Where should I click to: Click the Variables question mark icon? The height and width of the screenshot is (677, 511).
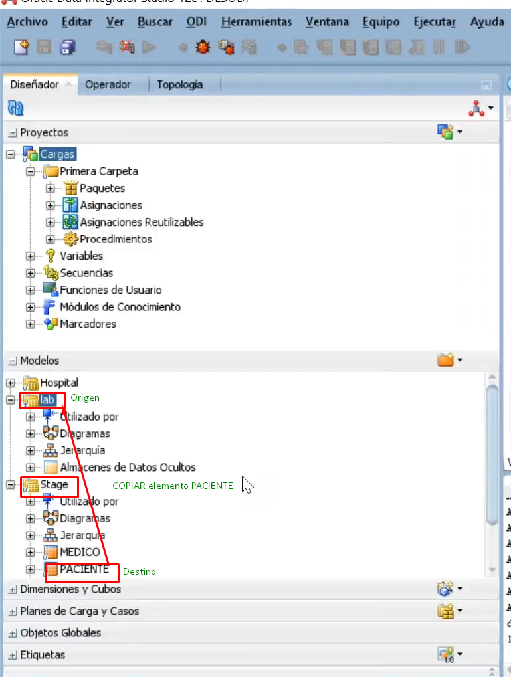point(51,256)
